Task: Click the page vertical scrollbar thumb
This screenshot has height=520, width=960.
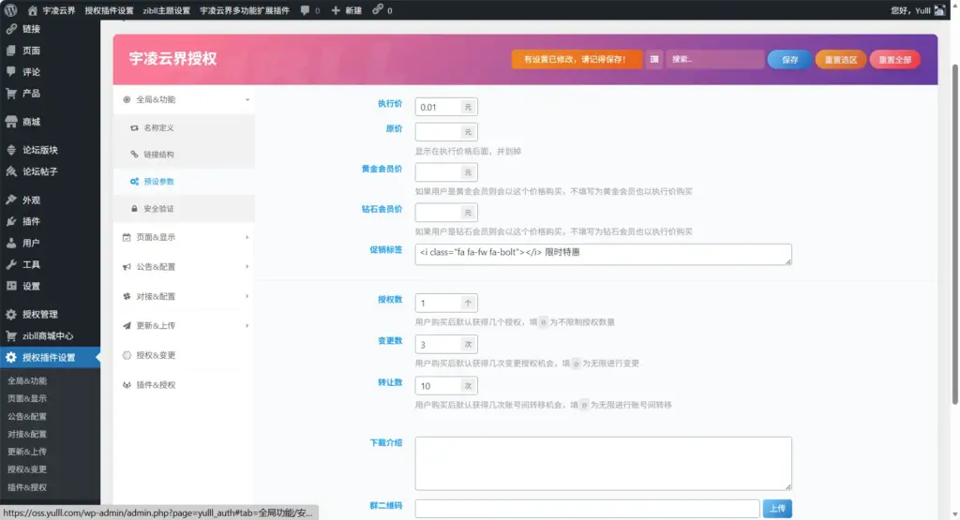Action: 954,233
